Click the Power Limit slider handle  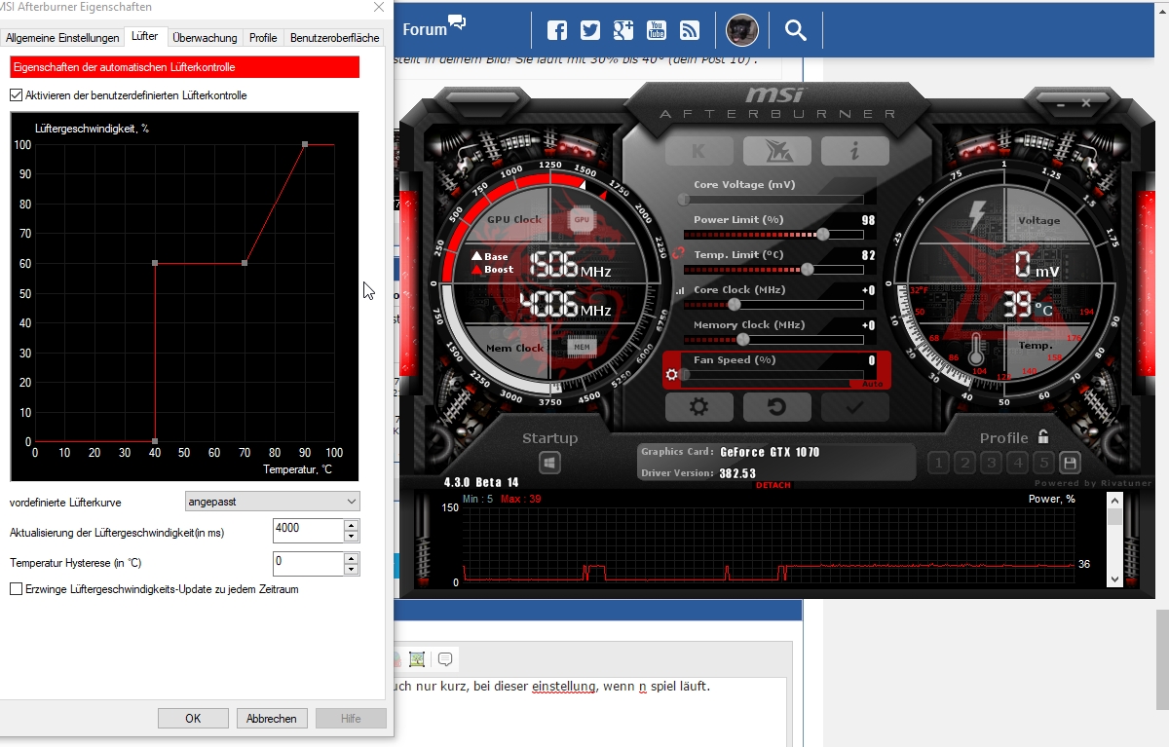pos(823,234)
